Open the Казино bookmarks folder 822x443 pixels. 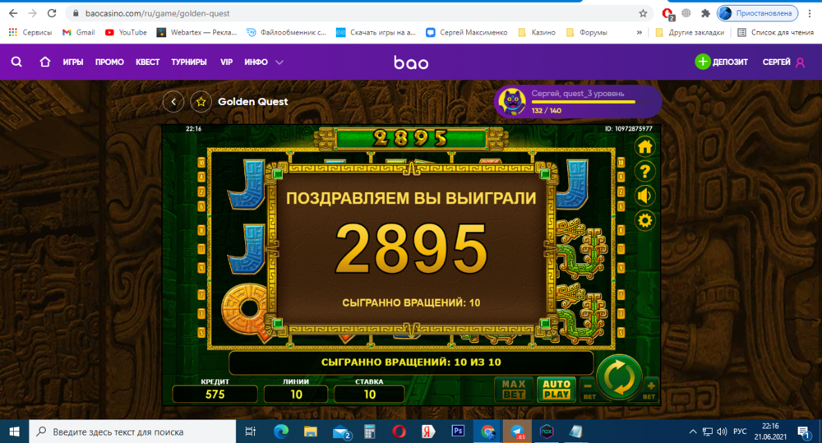(x=537, y=33)
